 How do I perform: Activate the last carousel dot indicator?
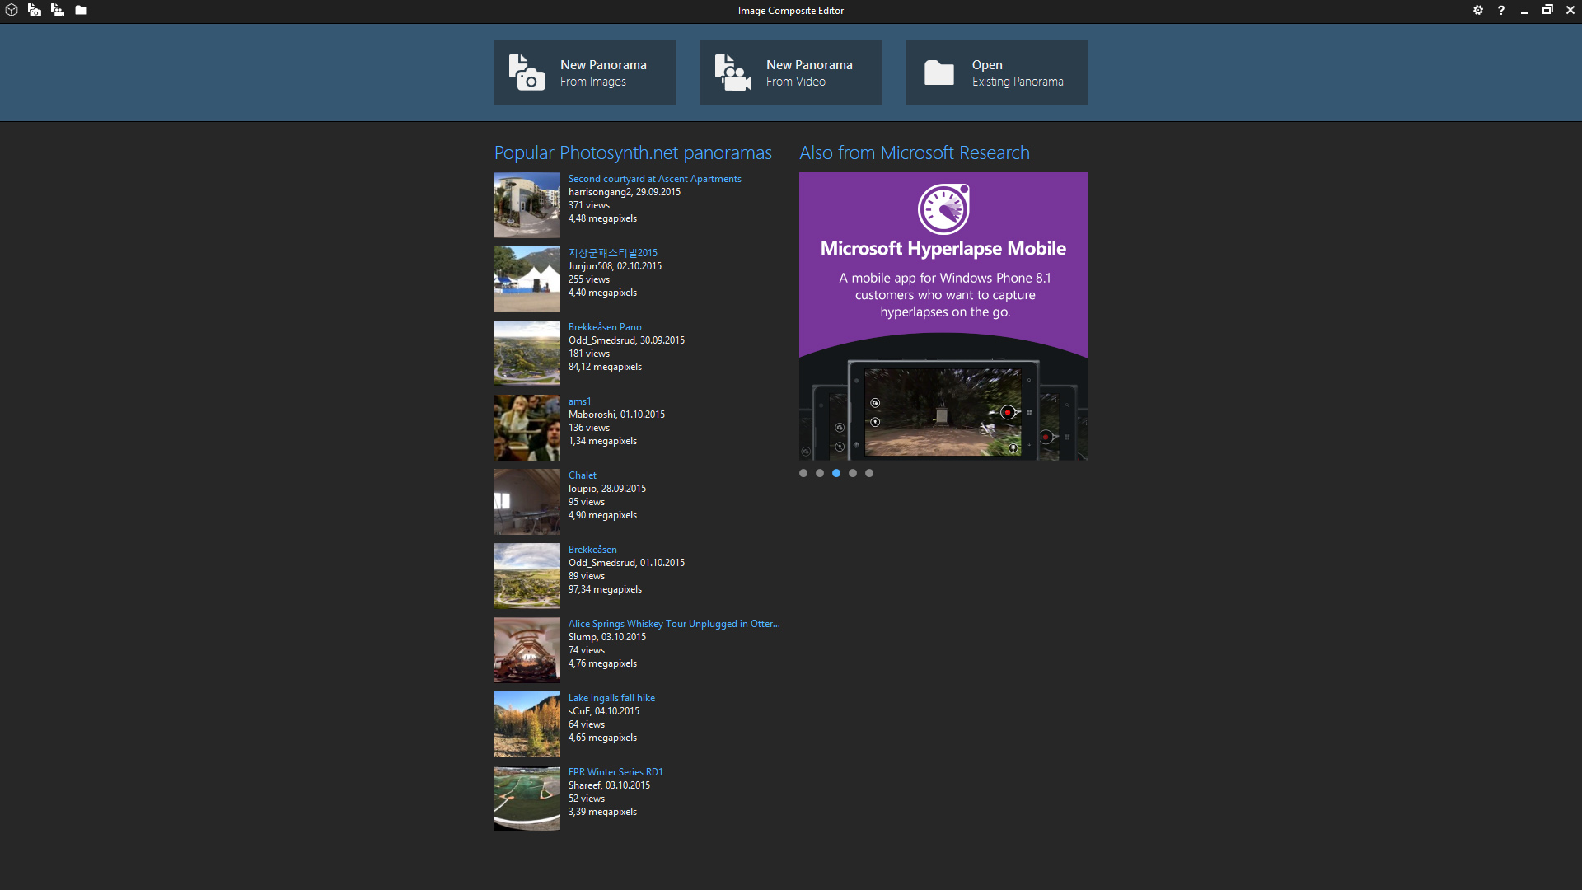point(869,473)
